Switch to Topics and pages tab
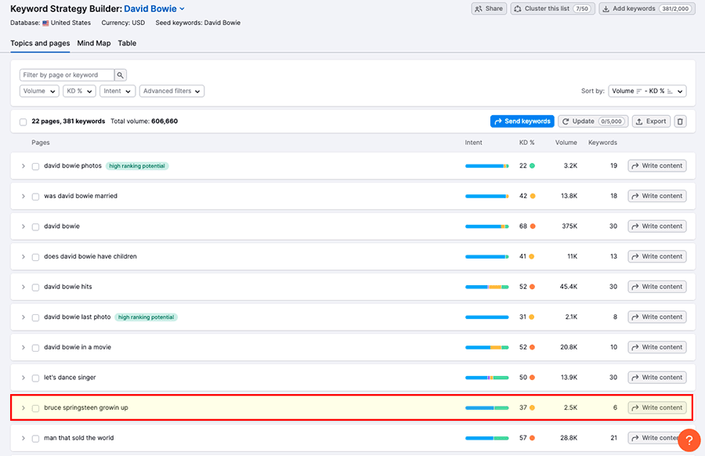Viewport: 705px width, 456px height. 40,43
